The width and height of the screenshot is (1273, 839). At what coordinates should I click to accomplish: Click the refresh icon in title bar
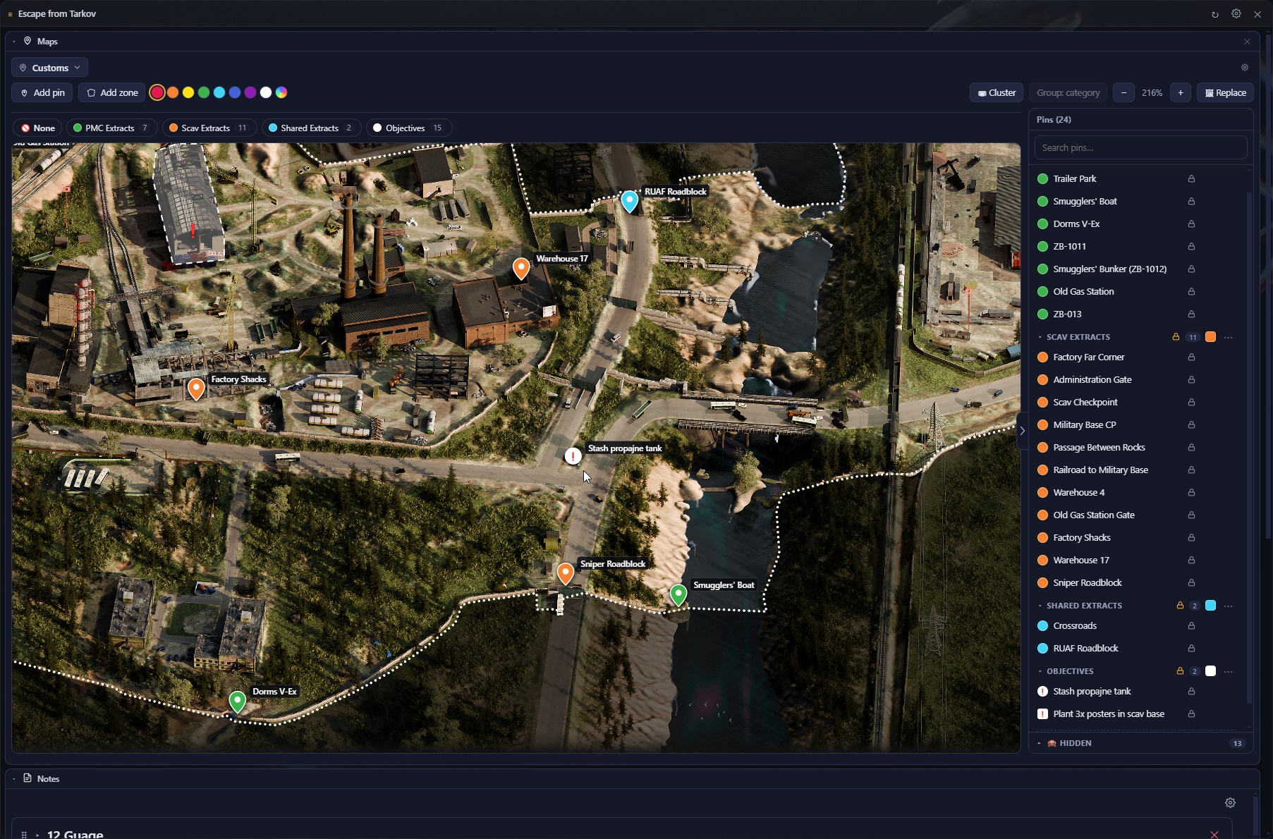pos(1214,14)
